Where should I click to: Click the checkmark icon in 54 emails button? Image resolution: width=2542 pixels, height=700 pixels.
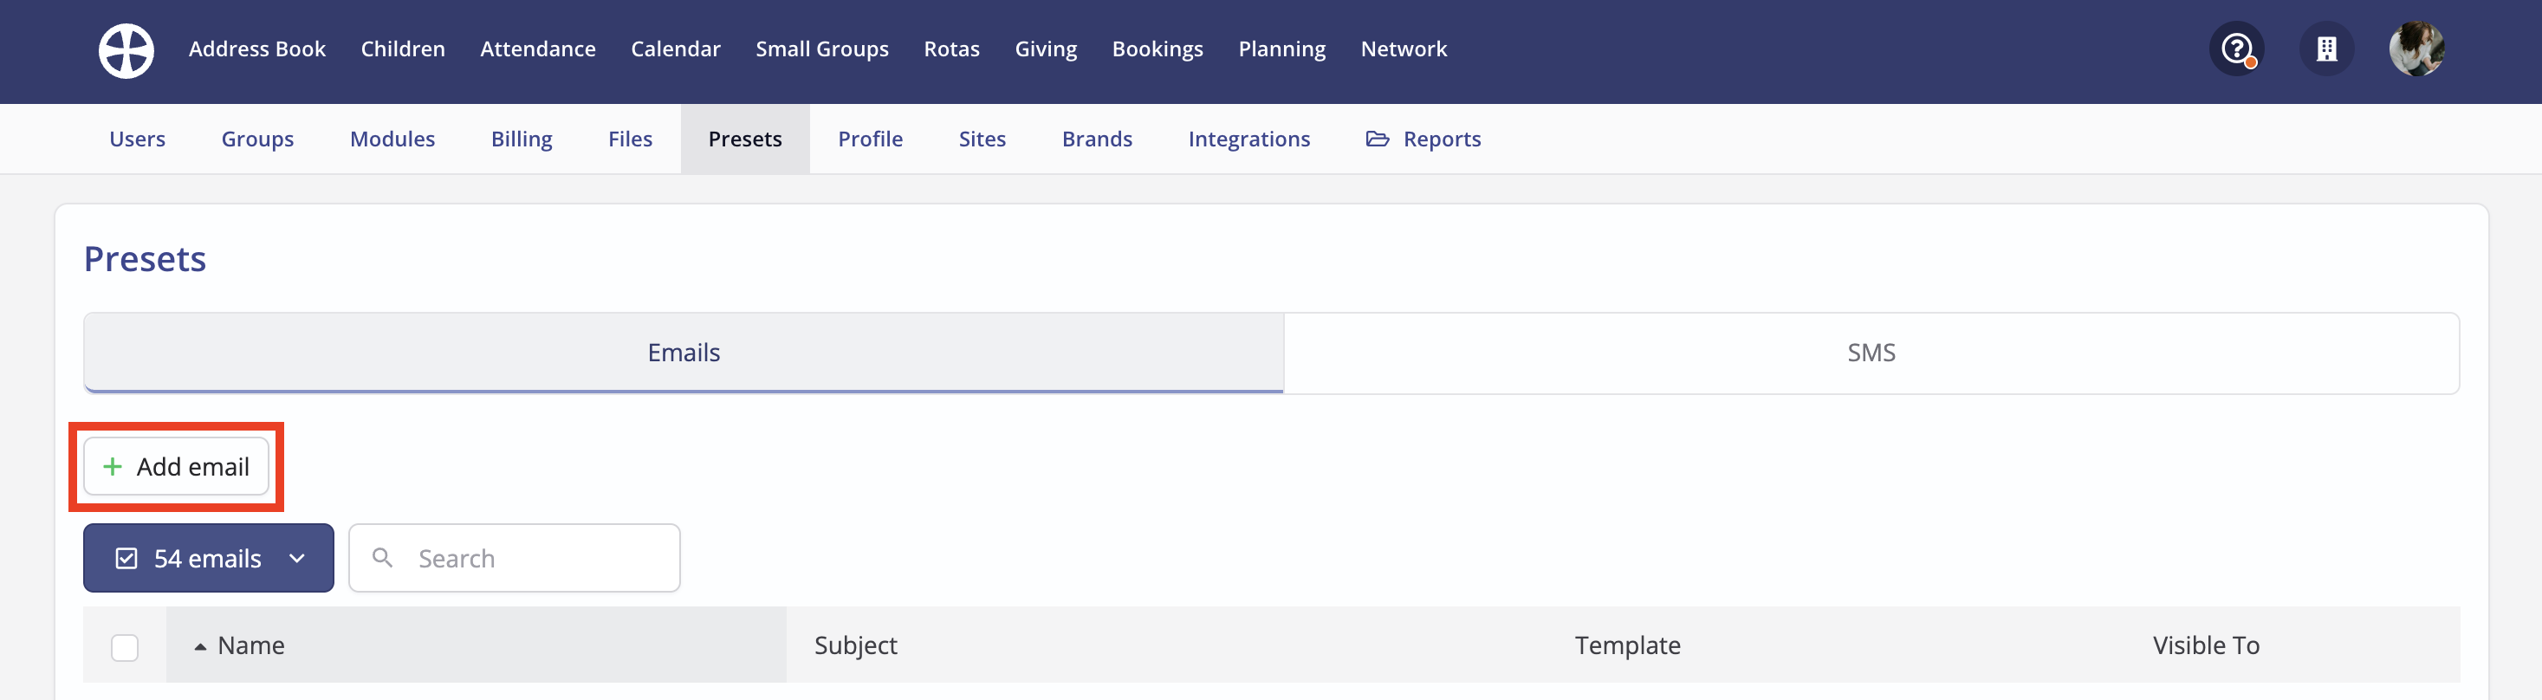pyautogui.click(x=126, y=559)
